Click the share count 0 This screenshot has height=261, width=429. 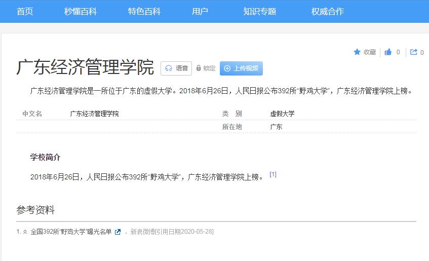(x=422, y=52)
